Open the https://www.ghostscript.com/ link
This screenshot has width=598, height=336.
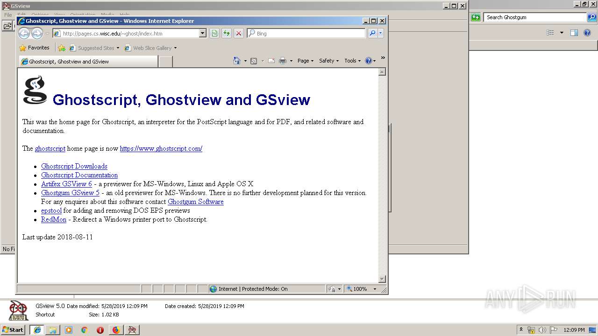(161, 148)
